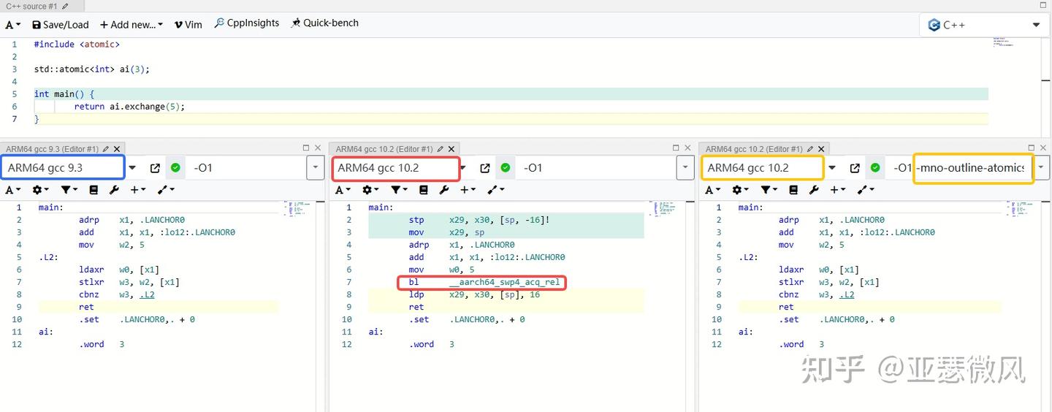
Task: Open libraries book icon in right-hand gcc 10.2 pane
Action: (793, 190)
